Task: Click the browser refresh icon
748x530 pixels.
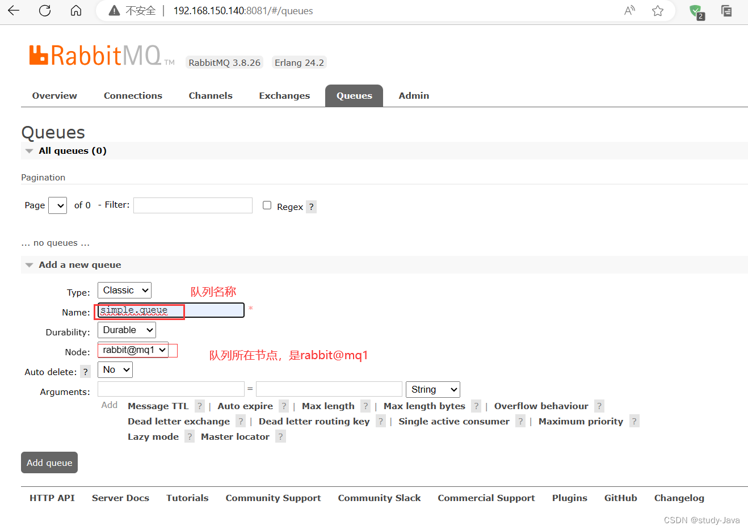Action: click(x=44, y=10)
